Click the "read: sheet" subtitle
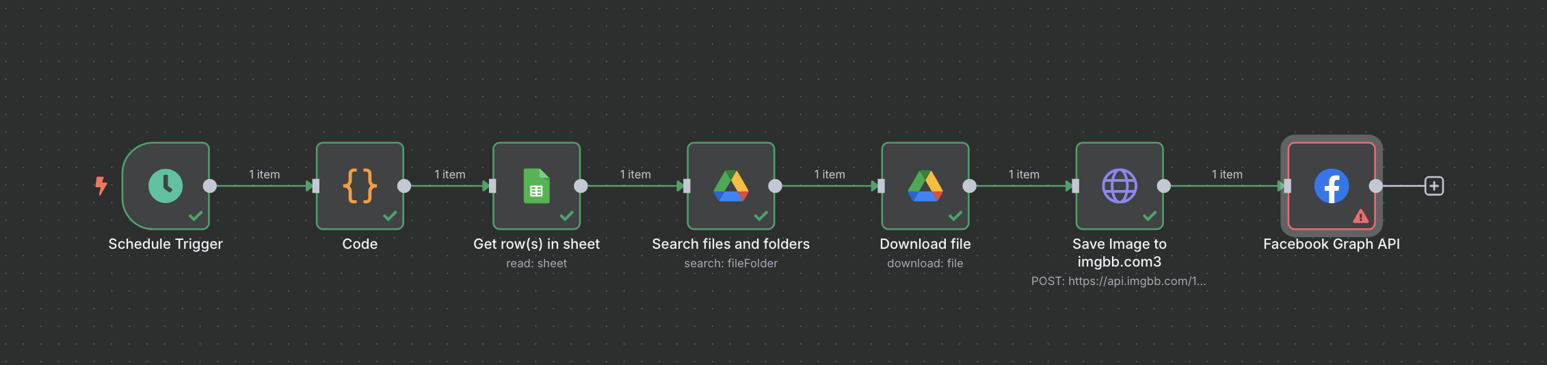The image size is (1547, 365). pos(536,263)
